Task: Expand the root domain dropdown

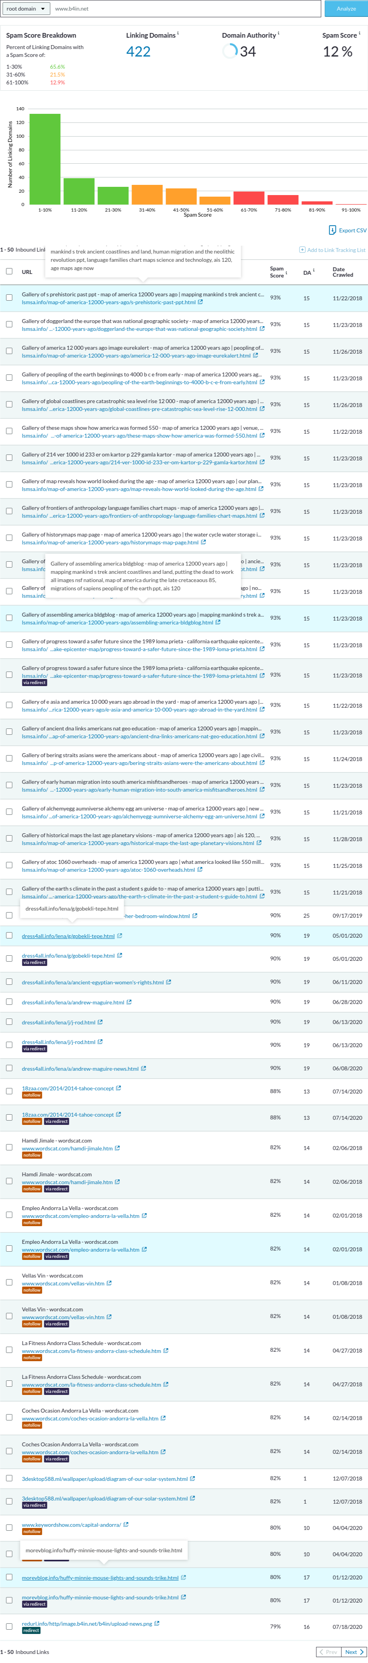Action: tap(25, 8)
